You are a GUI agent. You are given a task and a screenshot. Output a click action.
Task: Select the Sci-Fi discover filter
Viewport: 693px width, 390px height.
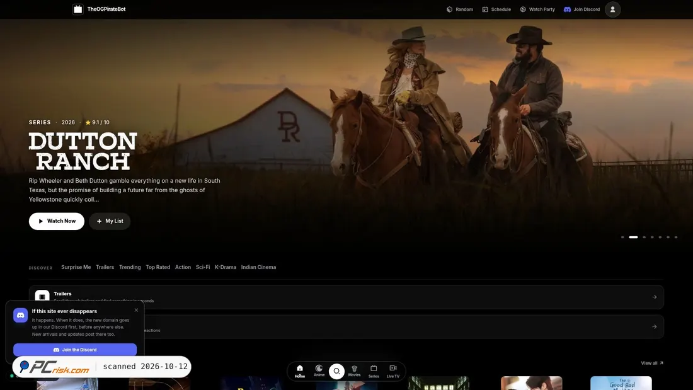[203, 267]
